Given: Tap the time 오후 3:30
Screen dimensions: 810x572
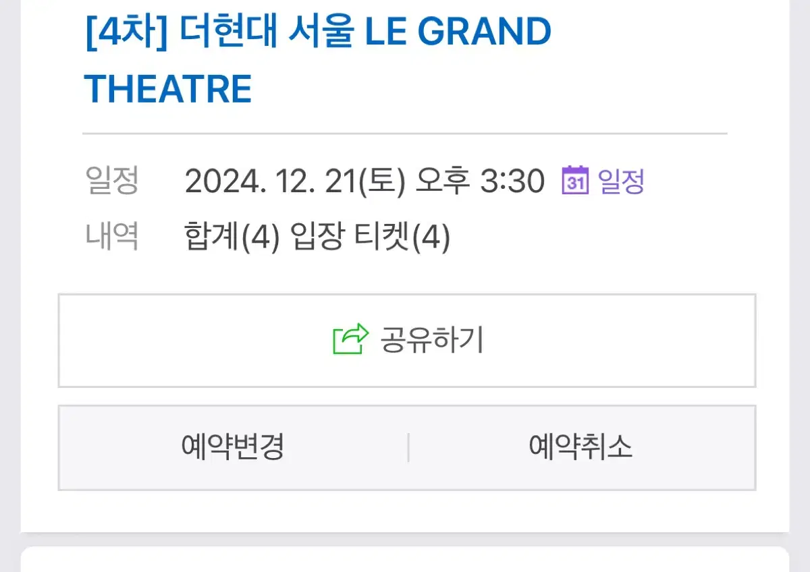Looking at the screenshot, I should click(480, 181).
